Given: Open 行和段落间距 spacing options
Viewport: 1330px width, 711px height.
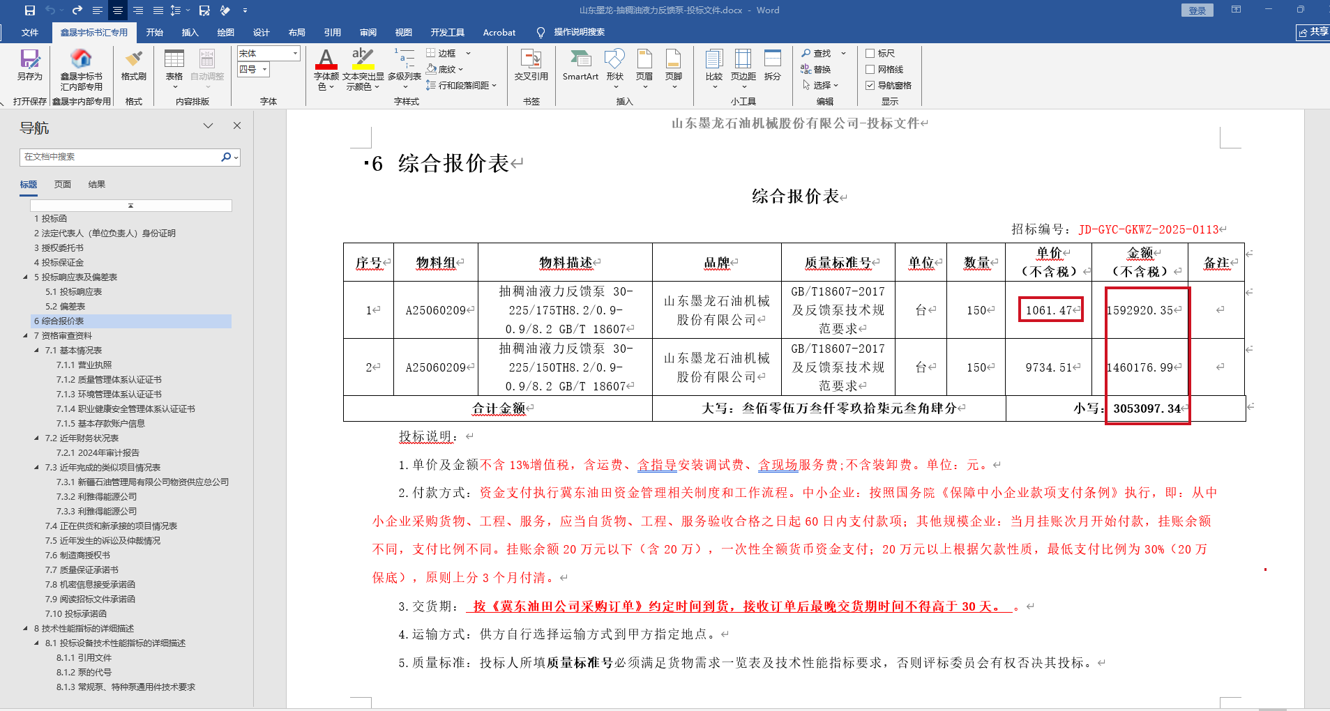Looking at the screenshot, I should [x=461, y=85].
